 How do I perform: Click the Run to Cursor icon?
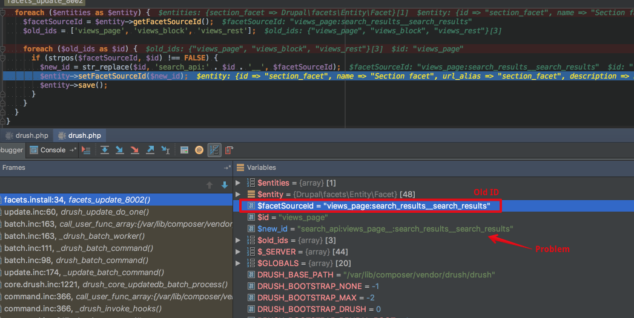tap(165, 150)
